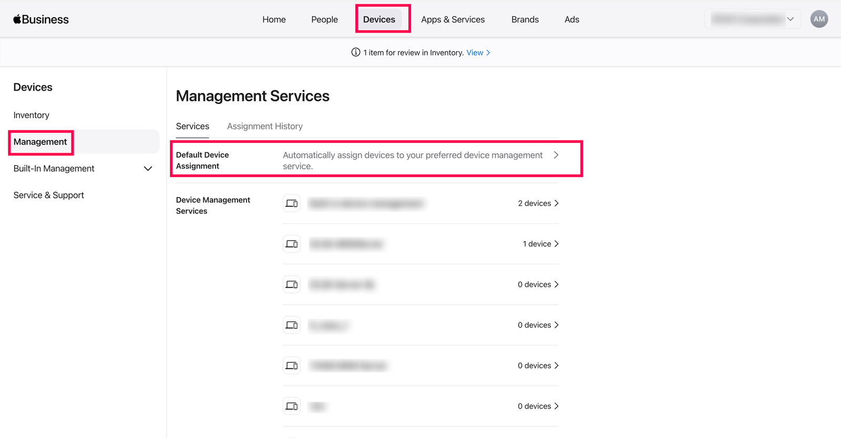The width and height of the screenshot is (841, 438).
Task: Open Service & Support in the sidebar
Action: pyautogui.click(x=49, y=195)
